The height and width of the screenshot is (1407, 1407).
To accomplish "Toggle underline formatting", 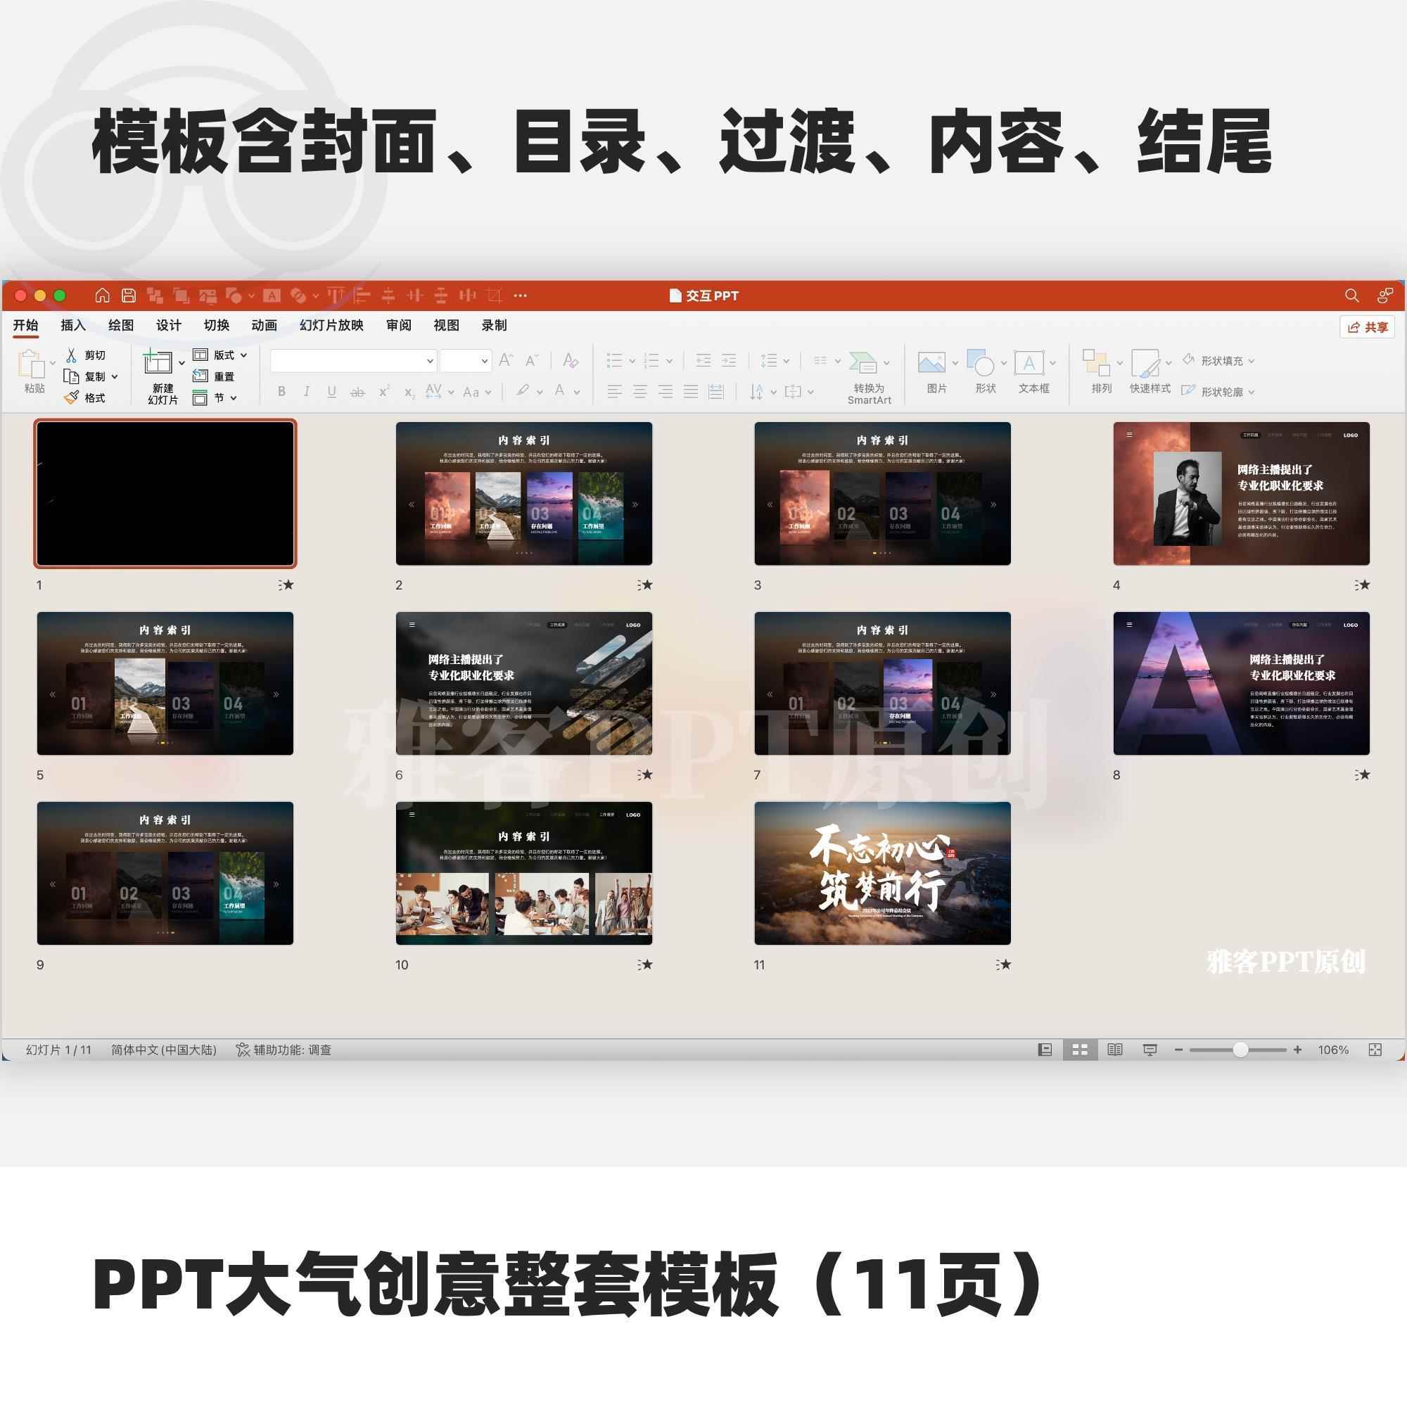I will pos(331,392).
